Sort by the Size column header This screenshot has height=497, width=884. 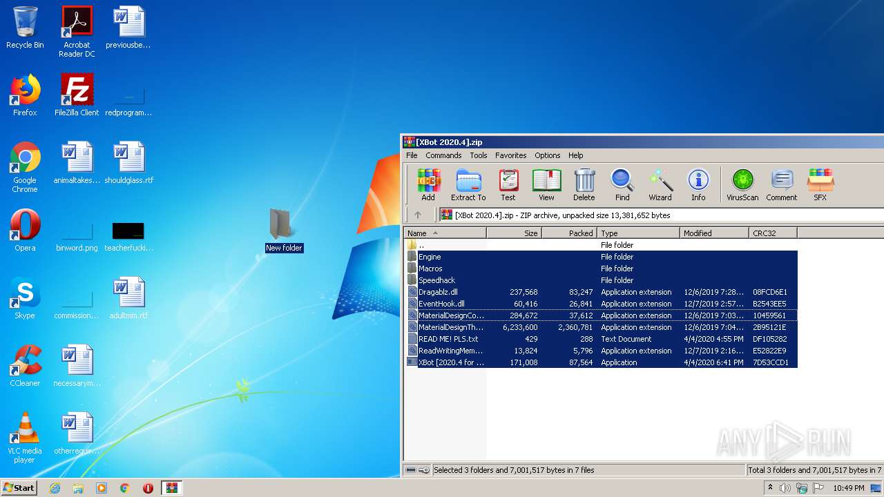tap(515, 233)
